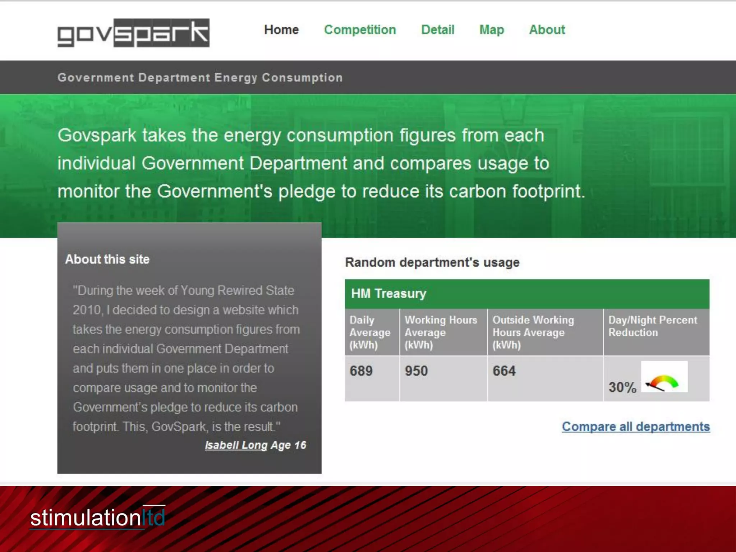Open the Detail navigation link
The height and width of the screenshot is (552, 736).
coord(437,30)
